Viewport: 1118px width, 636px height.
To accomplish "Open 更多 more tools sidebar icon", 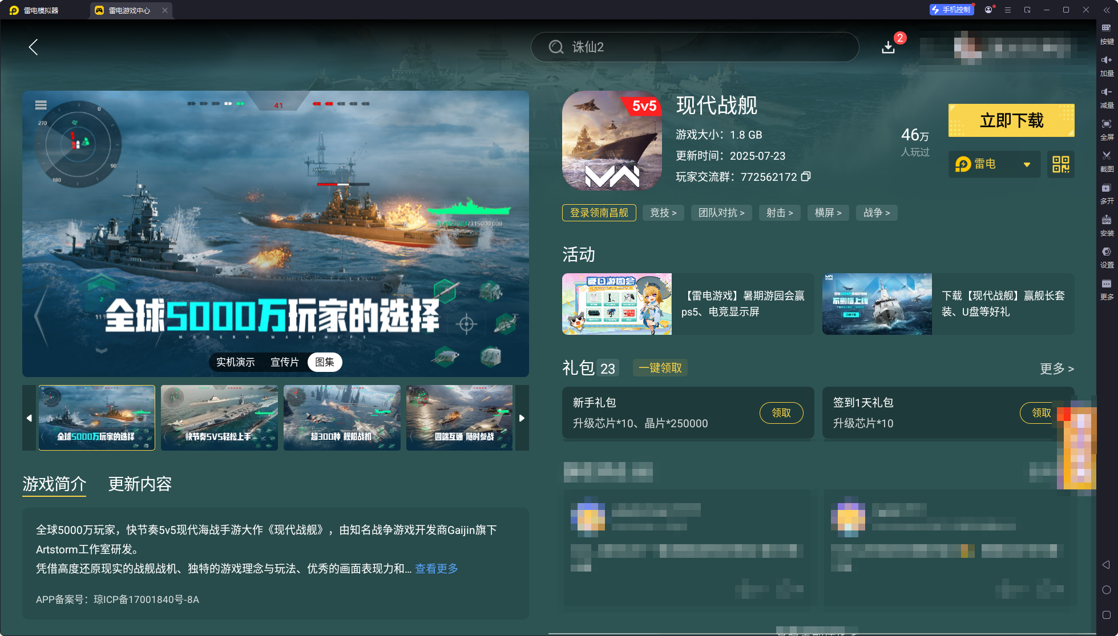I will click(1107, 290).
